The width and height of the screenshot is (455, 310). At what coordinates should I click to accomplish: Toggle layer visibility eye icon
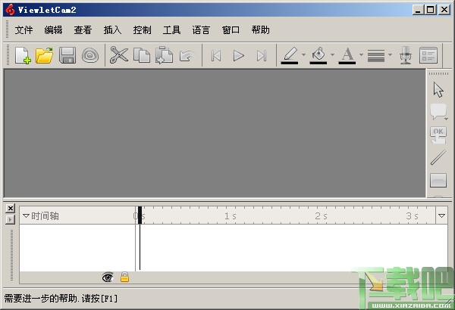[x=108, y=277]
